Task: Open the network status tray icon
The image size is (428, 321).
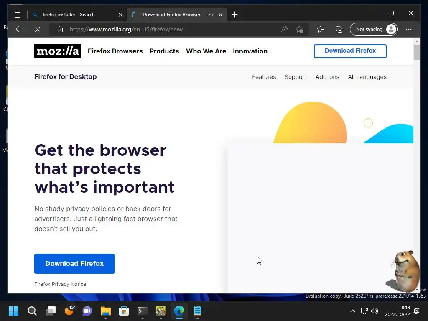Action: point(364,311)
